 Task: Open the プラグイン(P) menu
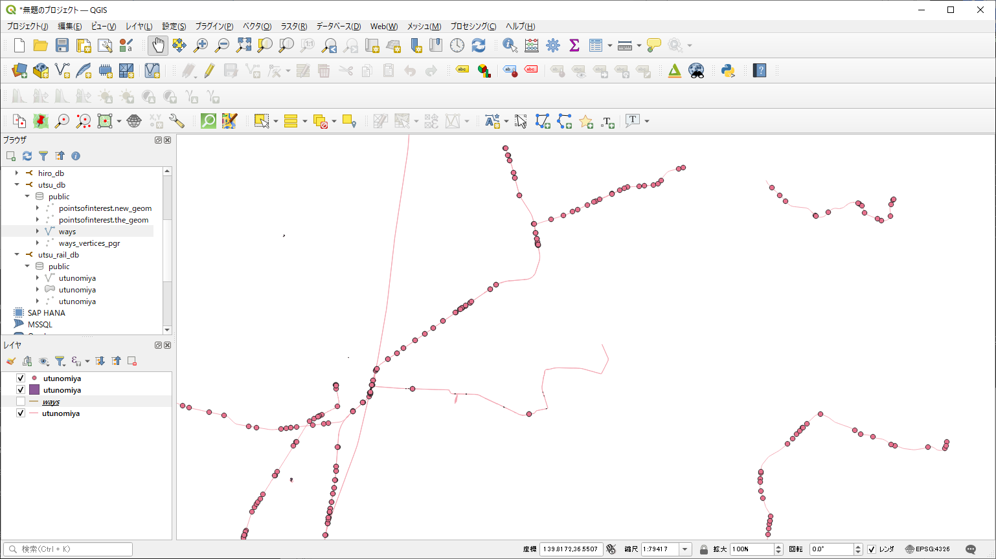(x=214, y=27)
